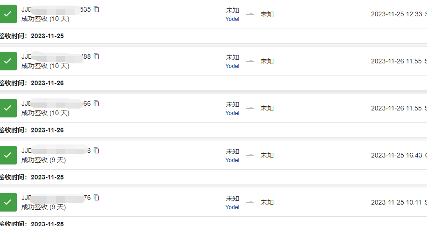Copy tracking number ending in 76
This screenshot has width=427, height=226.
(x=96, y=198)
